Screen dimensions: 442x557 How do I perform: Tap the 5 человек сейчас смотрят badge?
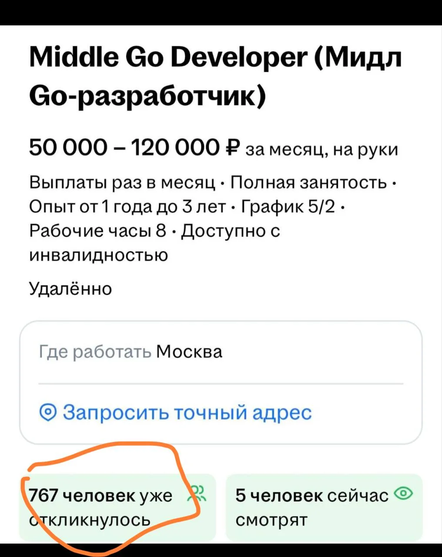point(324,507)
